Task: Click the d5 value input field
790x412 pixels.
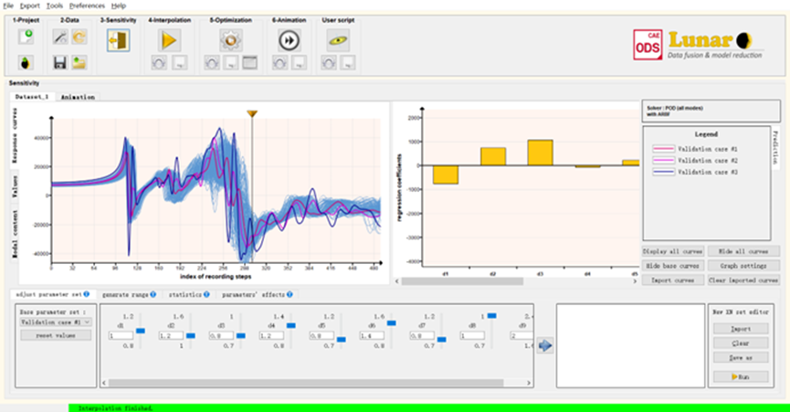Action: click(x=321, y=335)
